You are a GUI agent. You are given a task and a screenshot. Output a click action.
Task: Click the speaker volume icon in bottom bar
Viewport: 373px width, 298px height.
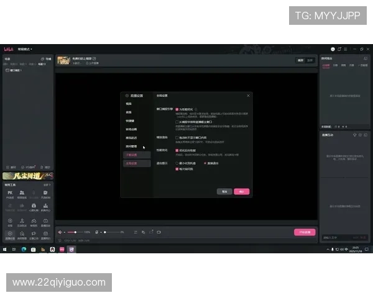60,232
